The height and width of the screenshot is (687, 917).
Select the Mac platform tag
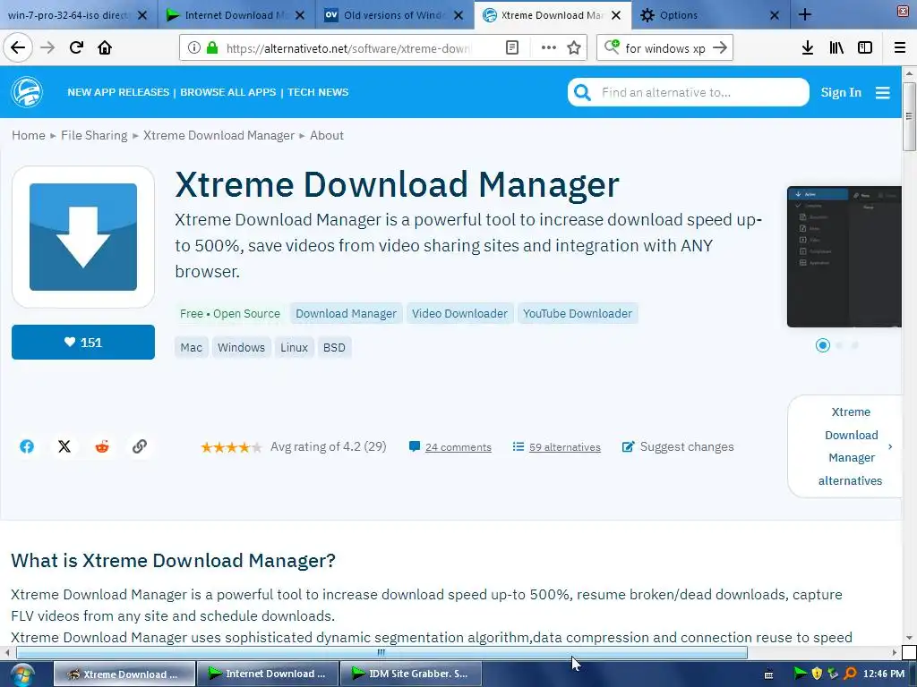(192, 348)
